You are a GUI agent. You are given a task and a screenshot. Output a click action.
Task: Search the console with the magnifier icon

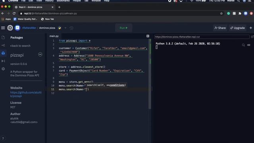click(x=243, y=45)
